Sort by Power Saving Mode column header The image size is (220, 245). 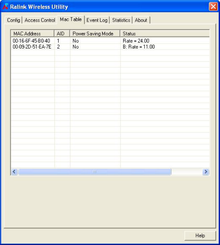(x=95, y=34)
